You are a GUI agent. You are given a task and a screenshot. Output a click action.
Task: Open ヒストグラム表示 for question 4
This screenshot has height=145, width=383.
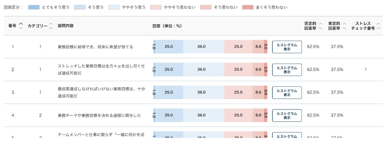tap(287, 115)
